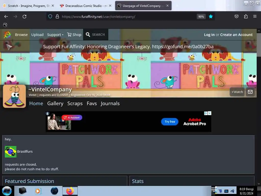Reload the page with the refresh icon
Image resolution: width=261 pixels, height=196 pixels.
[24, 17]
